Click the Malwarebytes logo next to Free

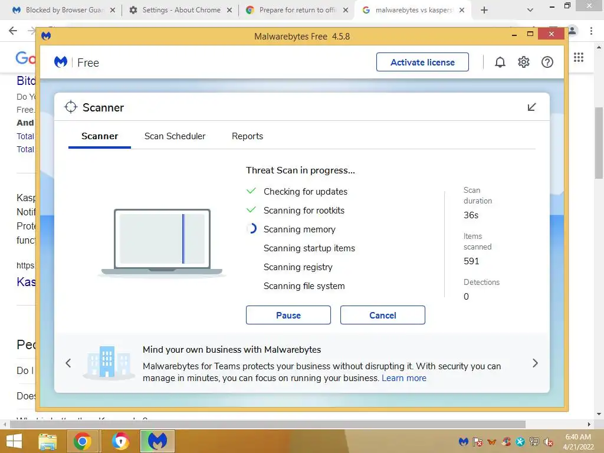point(61,62)
